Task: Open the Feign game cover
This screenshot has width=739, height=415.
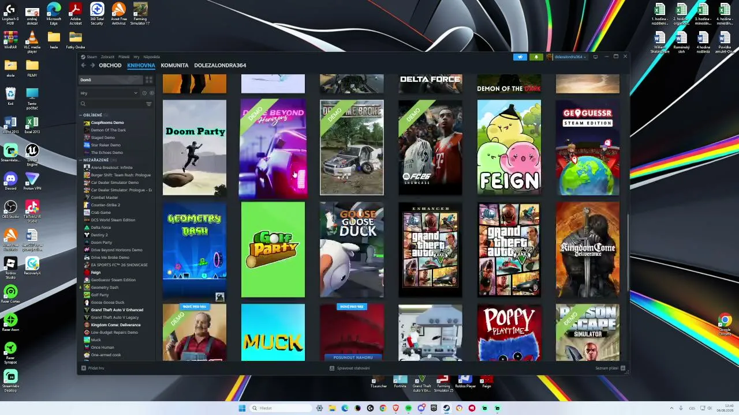Action: (x=509, y=148)
